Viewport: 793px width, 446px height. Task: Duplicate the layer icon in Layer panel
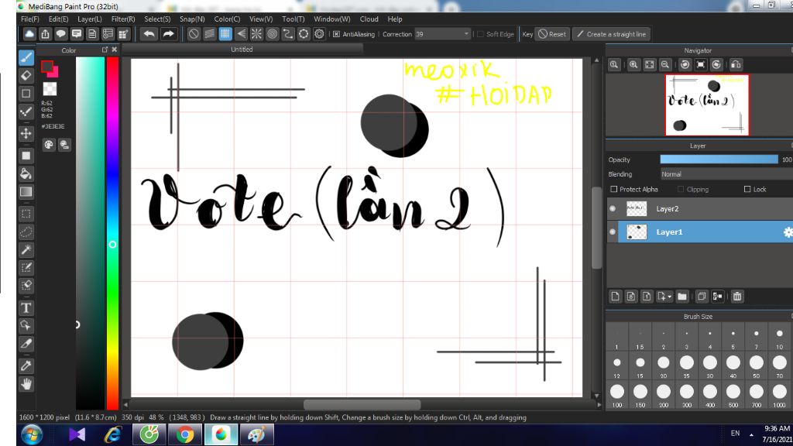[701, 297]
